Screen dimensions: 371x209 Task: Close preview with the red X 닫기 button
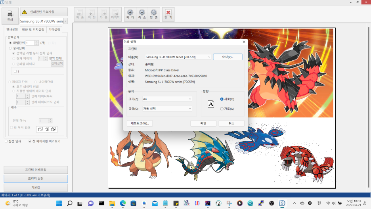pyautogui.click(x=168, y=14)
